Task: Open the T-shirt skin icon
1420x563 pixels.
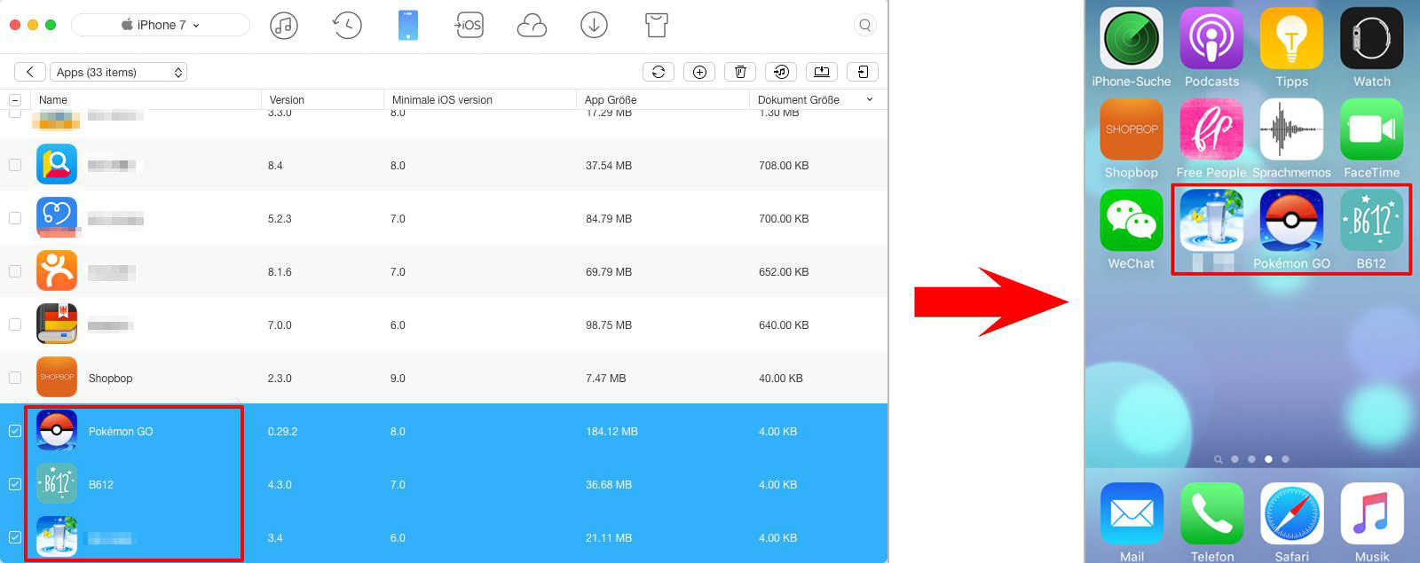Action: [656, 26]
